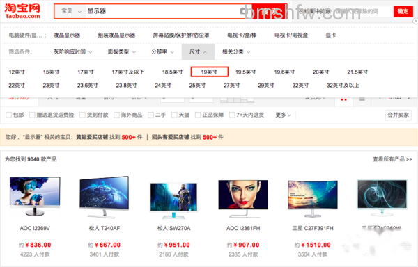The width and height of the screenshot is (418, 267).
Task: Choose the 23.8英寸 size option
Action: [x=126, y=86]
